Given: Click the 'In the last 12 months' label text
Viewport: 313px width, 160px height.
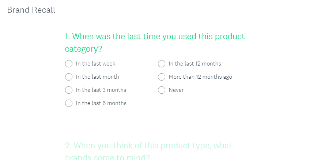Looking at the screenshot, I should (x=195, y=64).
